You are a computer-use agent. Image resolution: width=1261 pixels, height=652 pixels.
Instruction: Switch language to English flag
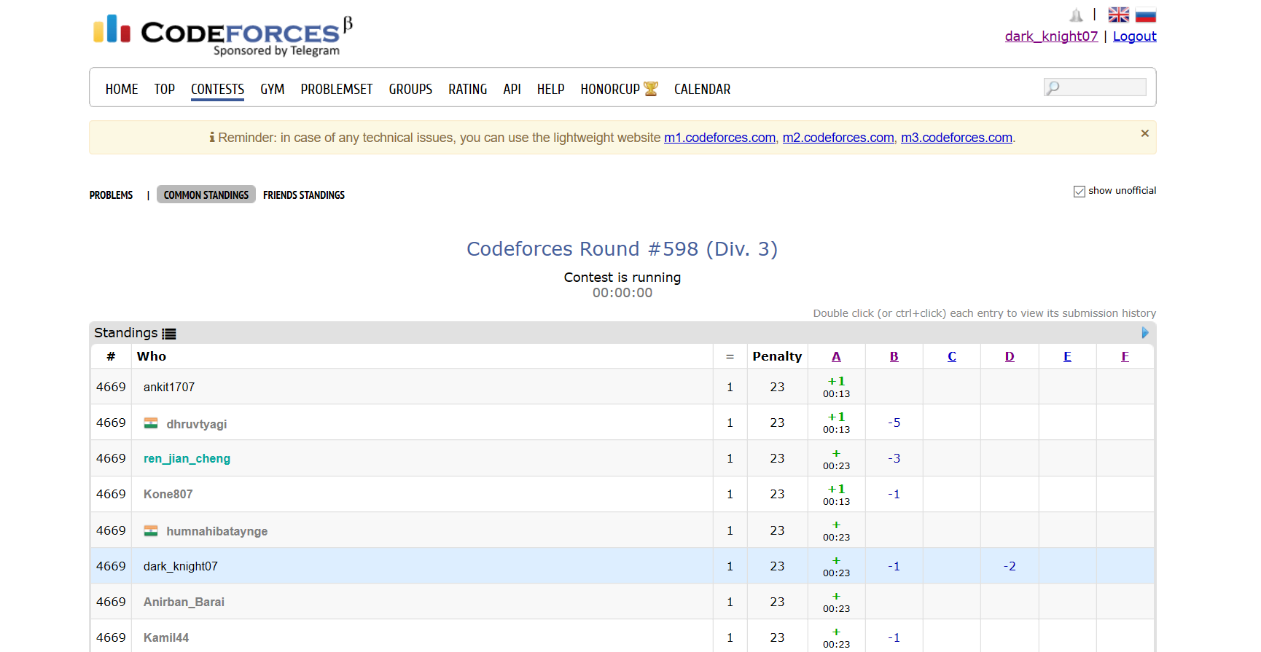pyautogui.click(x=1118, y=15)
